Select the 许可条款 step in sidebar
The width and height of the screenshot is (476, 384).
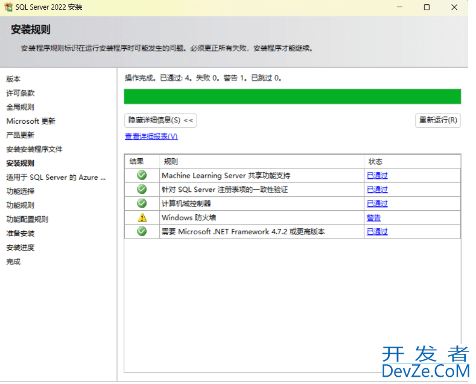pyautogui.click(x=21, y=93)
